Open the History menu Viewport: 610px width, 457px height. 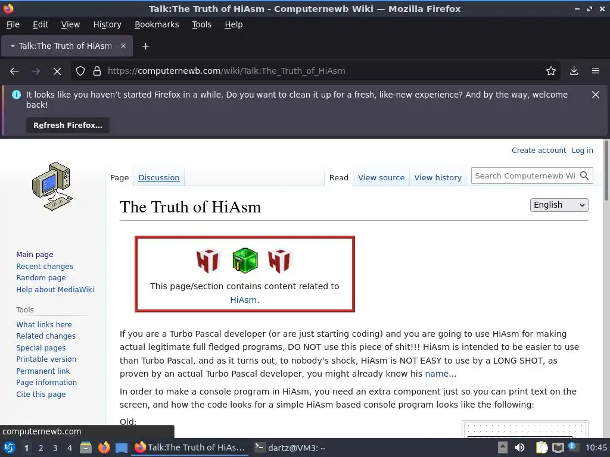107,24
